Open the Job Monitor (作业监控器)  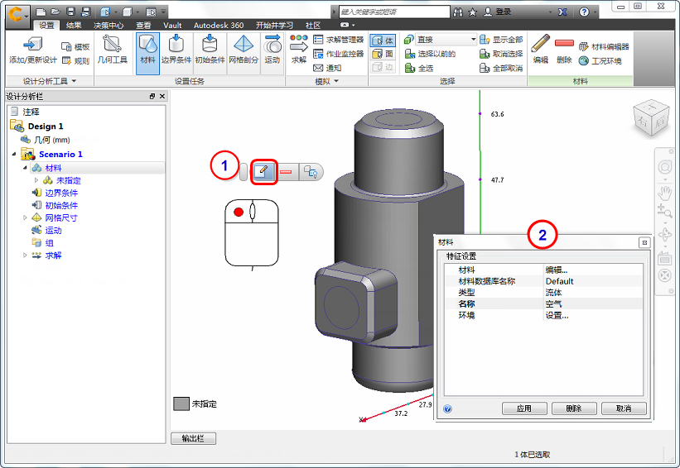tap(338, 54)
